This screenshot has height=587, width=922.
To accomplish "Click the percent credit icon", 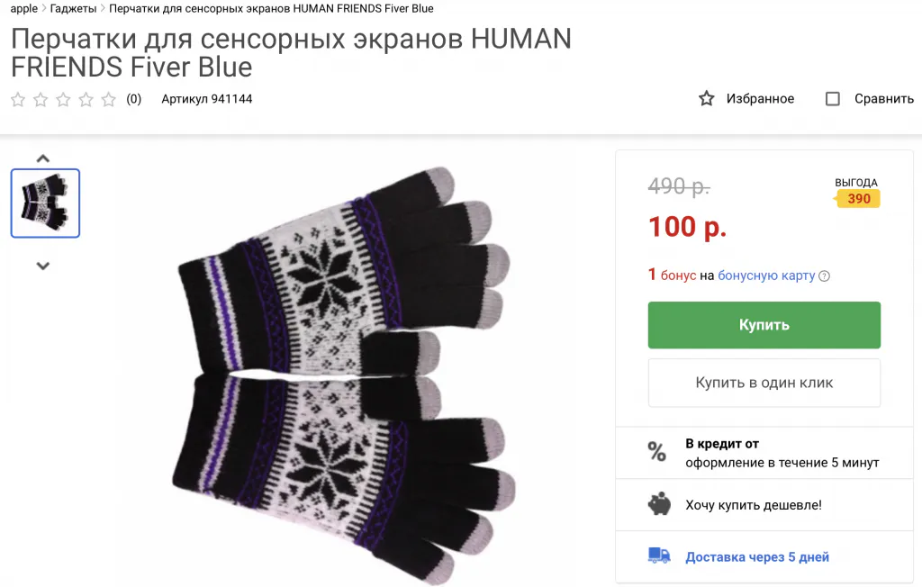I will pyautogui.click(x=657, y=452).
